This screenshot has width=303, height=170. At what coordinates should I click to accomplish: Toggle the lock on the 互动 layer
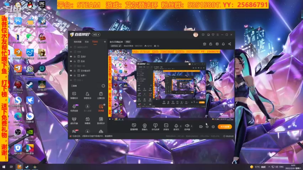click(75, 61)
